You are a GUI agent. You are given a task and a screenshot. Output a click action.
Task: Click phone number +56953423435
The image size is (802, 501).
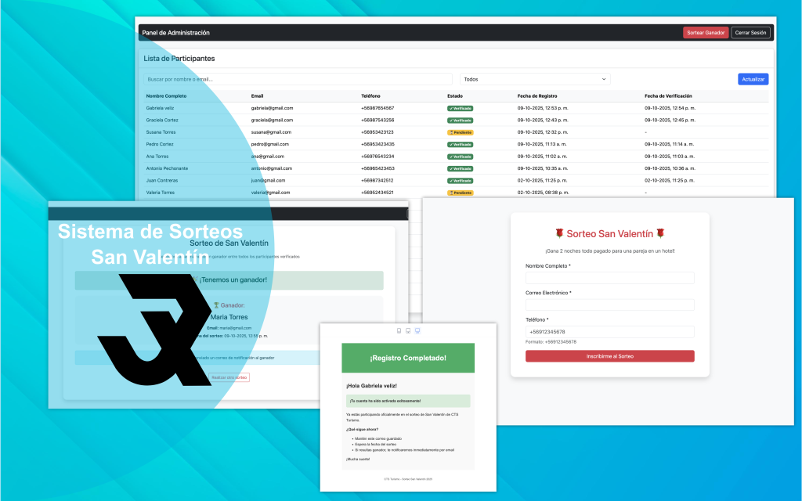(x=378, y=144)
